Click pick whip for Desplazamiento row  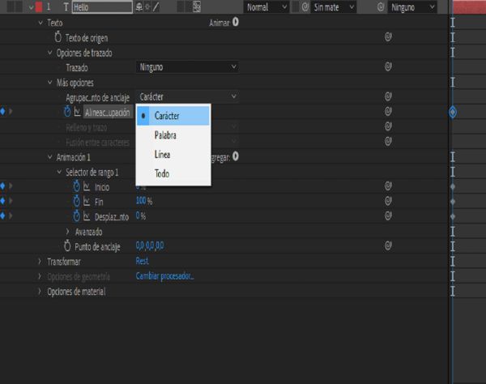(388, 215)
